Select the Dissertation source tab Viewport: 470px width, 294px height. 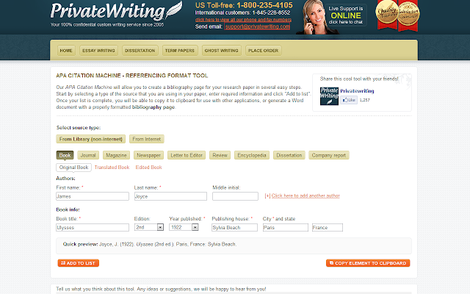(289, 155)
